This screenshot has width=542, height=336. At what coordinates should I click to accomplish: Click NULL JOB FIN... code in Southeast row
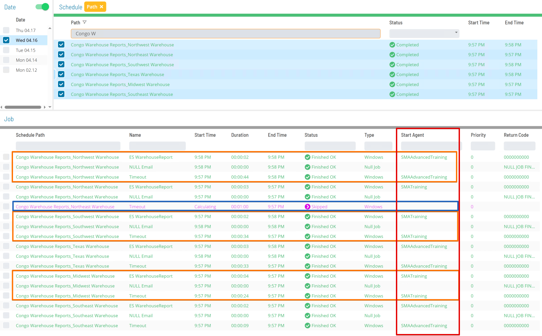coord(519,316)
